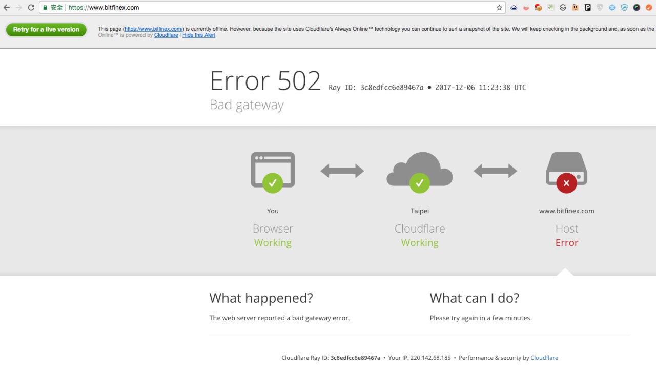Click the www.bitfinex.com host label
This screenshot has height=375, width=656.
click(x=567, y=211)
